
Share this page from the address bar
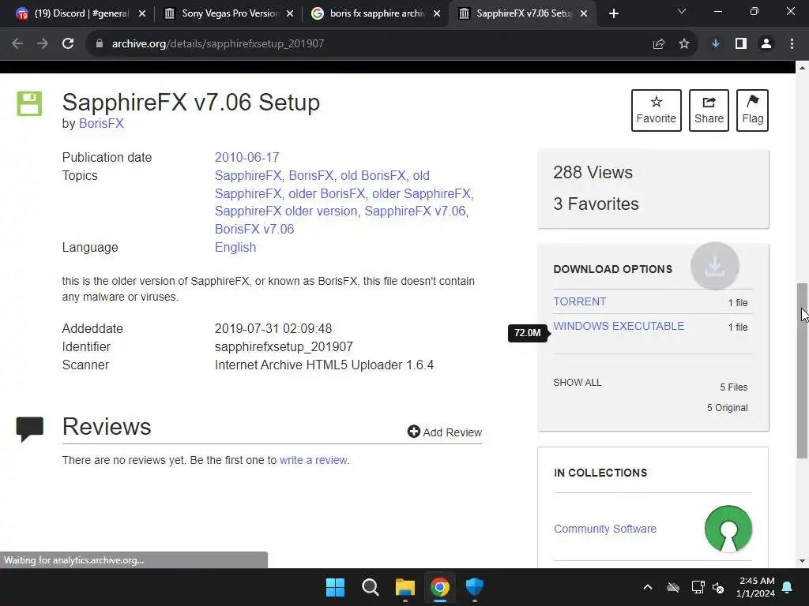tap(659, 44)
